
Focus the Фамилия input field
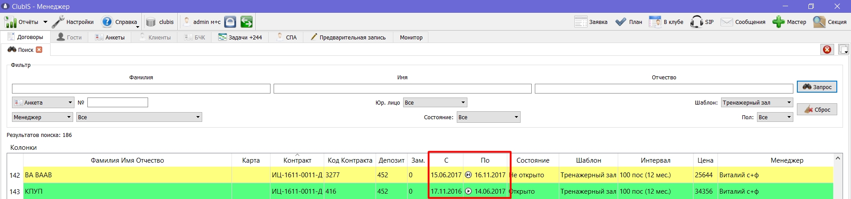141,89
